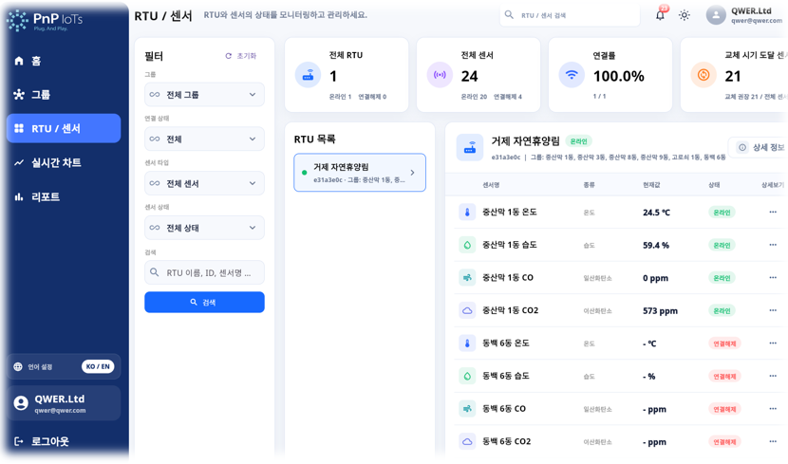Click the 연결률 wifi icon

[572, 75]
